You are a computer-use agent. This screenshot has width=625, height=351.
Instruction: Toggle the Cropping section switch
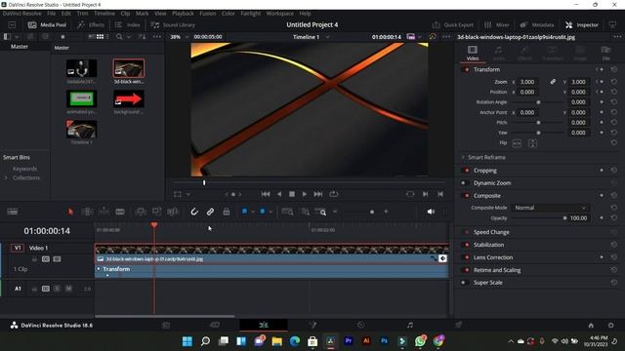coord(466,171)
